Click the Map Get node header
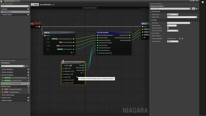This screenshot has width=206, height=116. 59,33
